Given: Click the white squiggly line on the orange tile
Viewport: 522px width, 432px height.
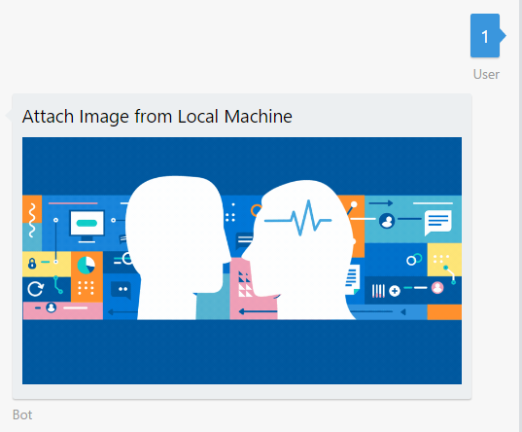Looking at the screenshot, I should pos(32,220).
